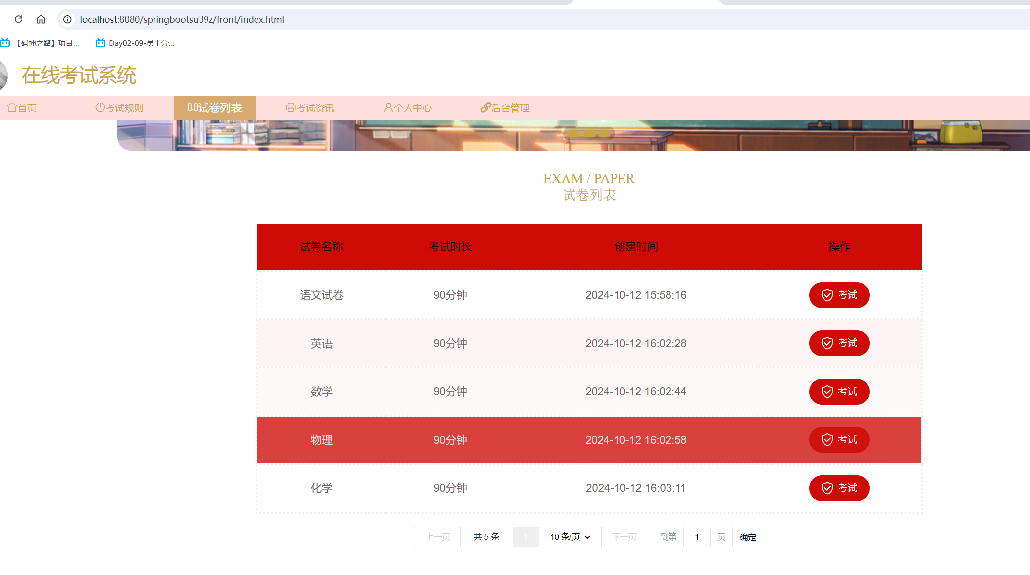Click the home icon beside 首页
This screenshot has width=1030, height=575.
coord(12,107)
